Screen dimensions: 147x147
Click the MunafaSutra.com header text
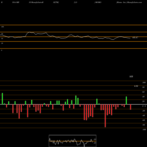(134, 2)
